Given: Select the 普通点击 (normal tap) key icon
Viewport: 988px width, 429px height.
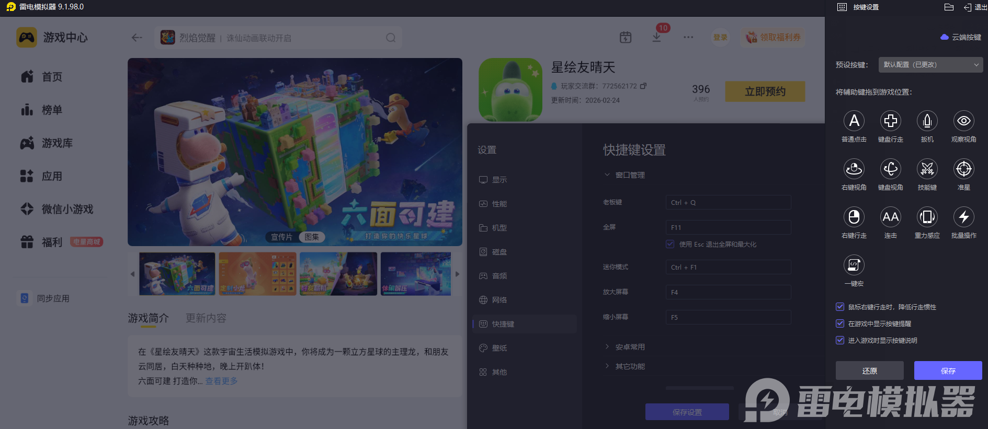Looking at the screenshot, I should [854, 121].
